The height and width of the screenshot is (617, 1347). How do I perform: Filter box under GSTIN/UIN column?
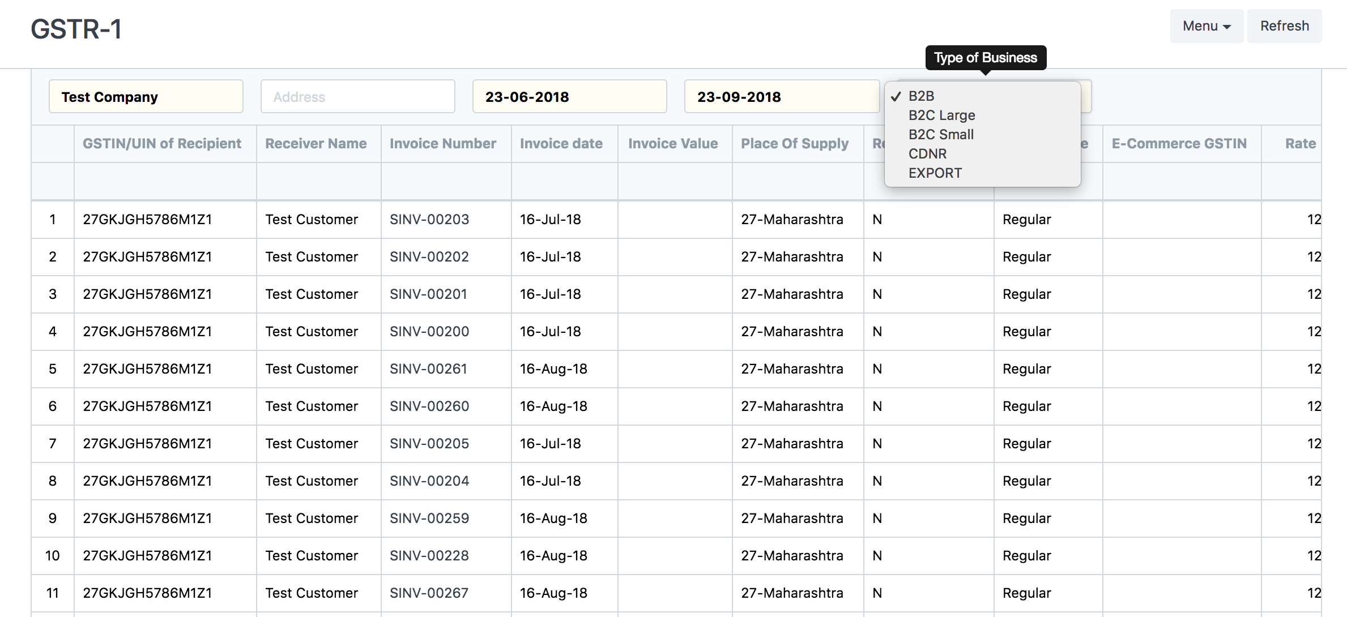point(165,182)
